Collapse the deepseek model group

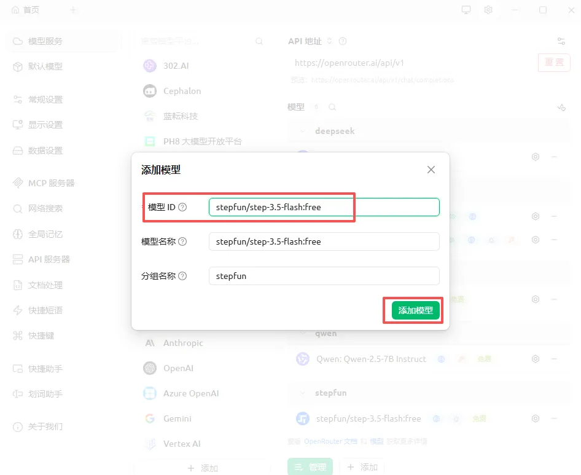(x=303, y=132)
